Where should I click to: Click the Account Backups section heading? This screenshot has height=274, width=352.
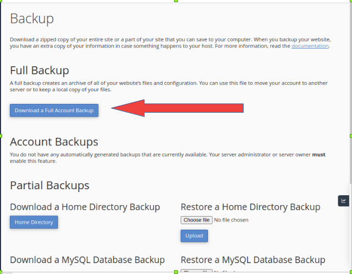(54, 142)
